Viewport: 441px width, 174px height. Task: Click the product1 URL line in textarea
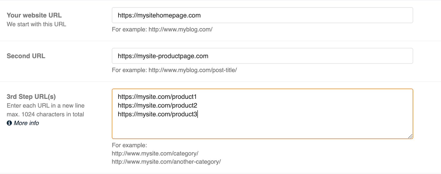coord(157,97)
